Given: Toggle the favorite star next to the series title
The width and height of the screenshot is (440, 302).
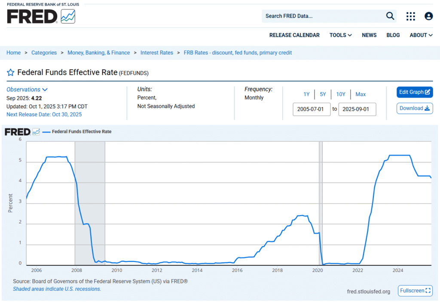Looking at the screenshot, I should click(x=10, y=72).
